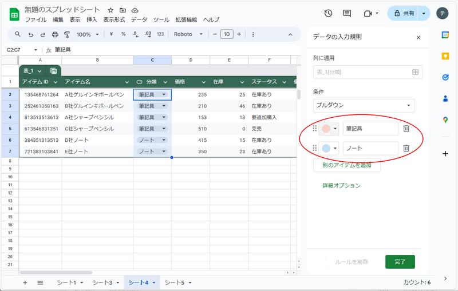Close the data validation panel

pyautogui.click(x=418, y=38)
